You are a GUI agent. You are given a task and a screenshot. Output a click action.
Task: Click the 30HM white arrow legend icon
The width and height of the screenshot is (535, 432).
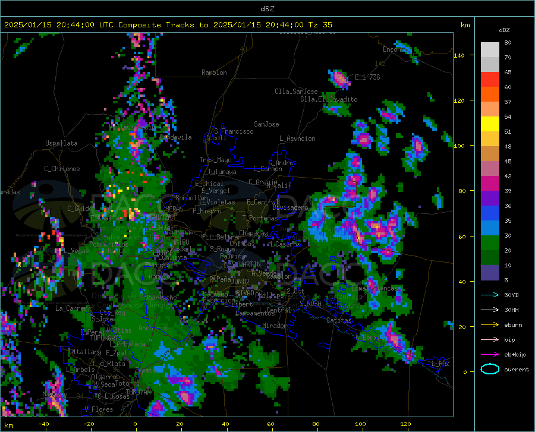(490, 310)
